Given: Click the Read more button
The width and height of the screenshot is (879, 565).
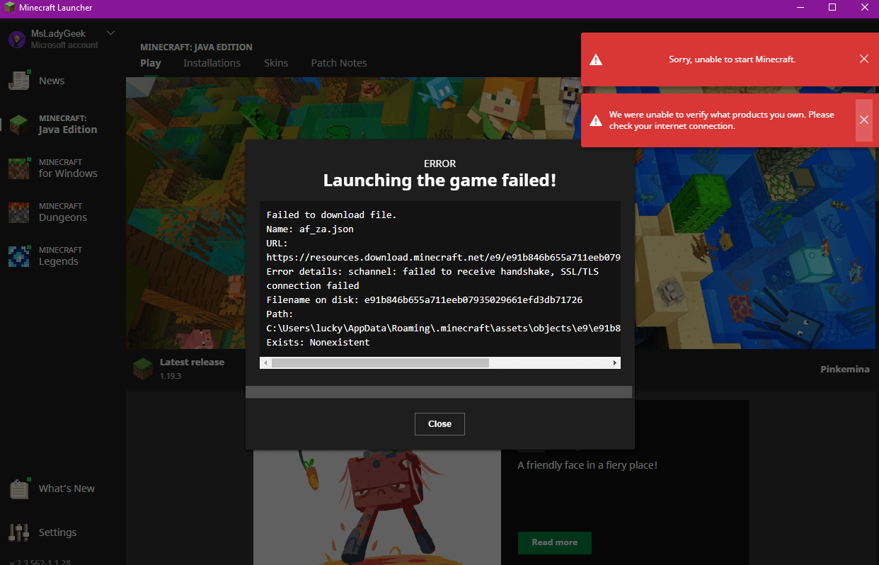Looking at the screenshot, I should (x=555, y=542).
